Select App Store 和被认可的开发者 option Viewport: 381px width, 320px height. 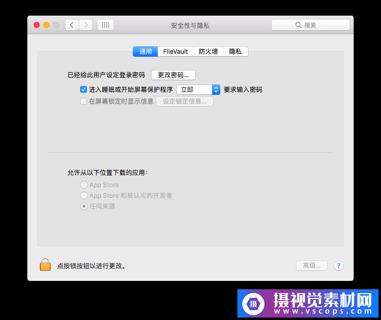pos(84,195)
